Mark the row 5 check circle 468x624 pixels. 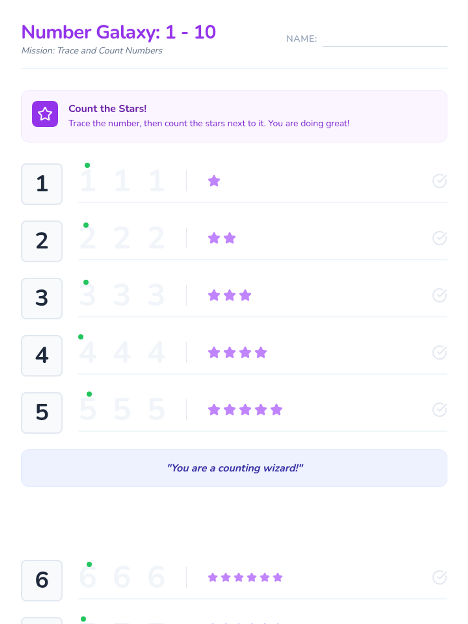[x=439, y=409]
